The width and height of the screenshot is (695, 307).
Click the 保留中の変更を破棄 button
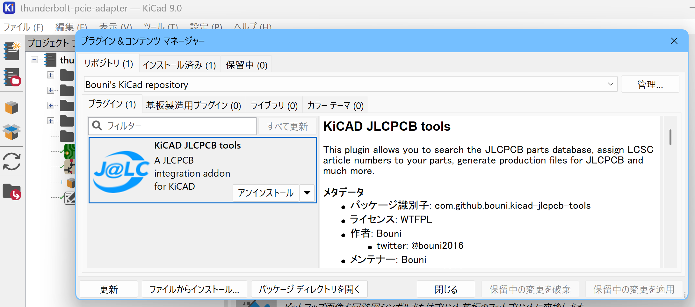(530, 289)
